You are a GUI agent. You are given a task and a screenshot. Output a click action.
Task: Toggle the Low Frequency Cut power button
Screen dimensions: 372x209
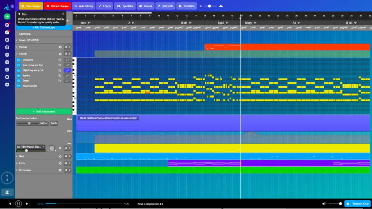click(x=18, y=65)
